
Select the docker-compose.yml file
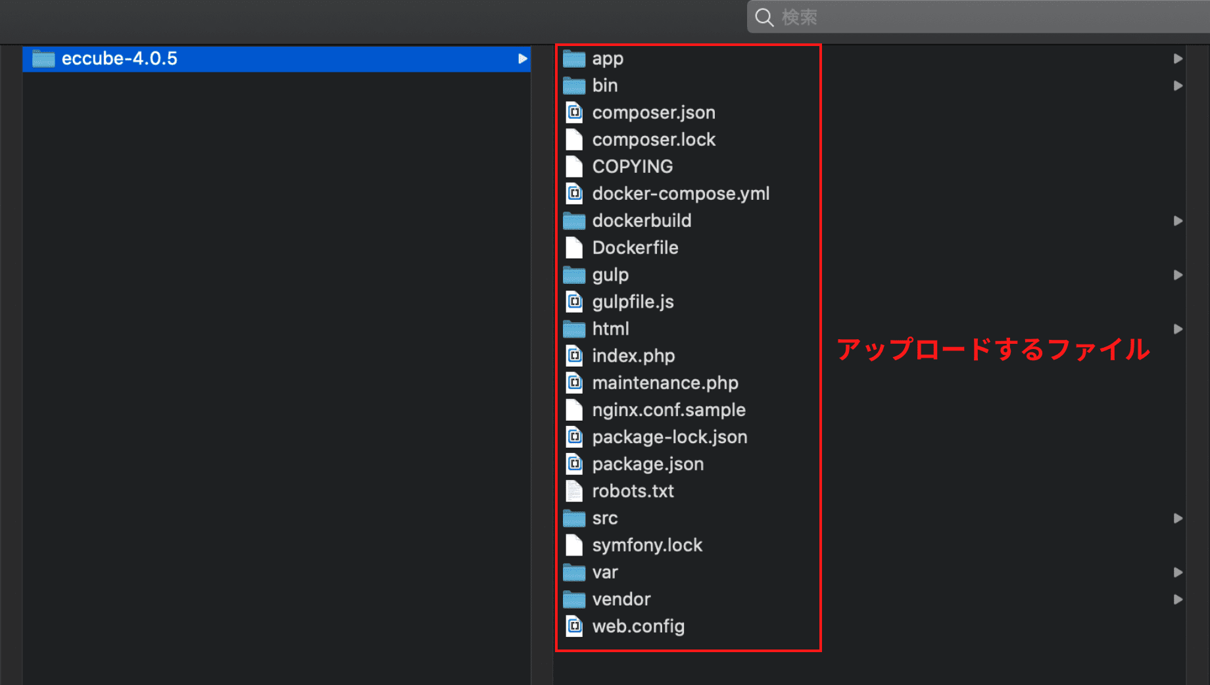click(x=680, y=194)
